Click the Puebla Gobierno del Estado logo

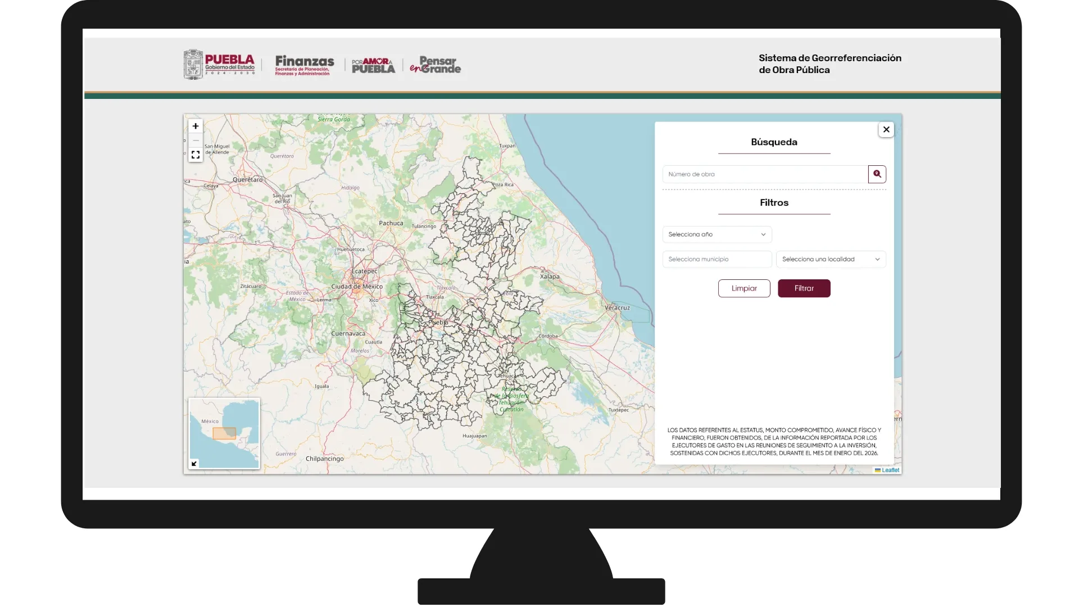220,65
